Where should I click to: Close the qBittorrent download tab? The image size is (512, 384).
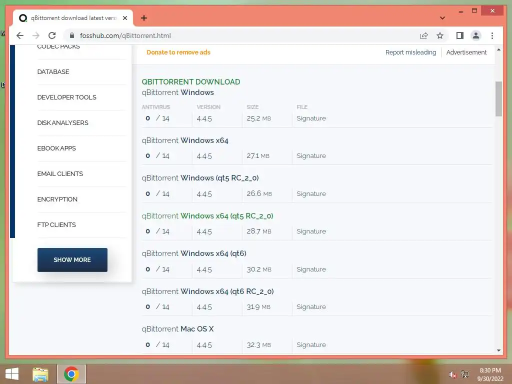coord(124,18)
